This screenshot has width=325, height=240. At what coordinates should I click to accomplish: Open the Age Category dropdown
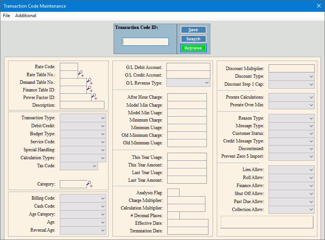coord(83,214)
